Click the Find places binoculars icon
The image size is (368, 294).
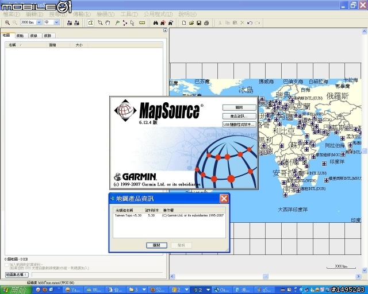[x=156, y=22]
